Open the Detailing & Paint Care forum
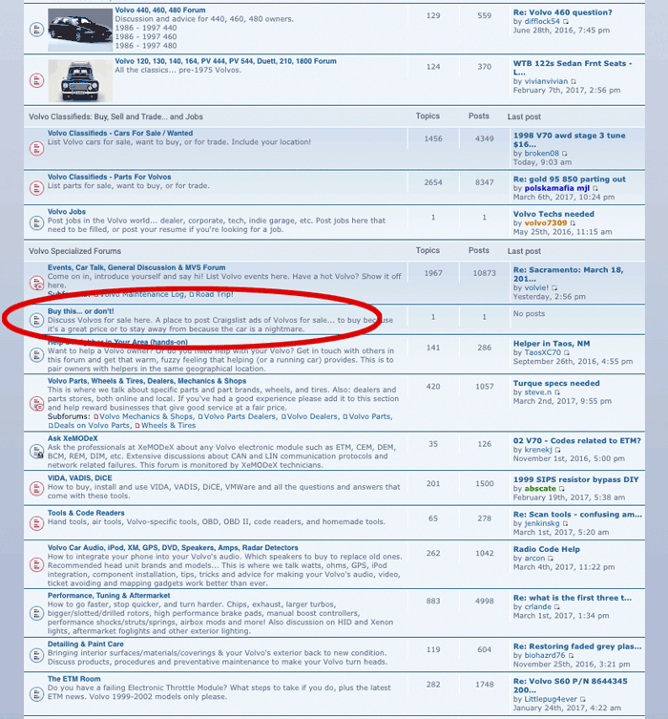Screen dimensions: 668x719 (x=85, y=644)
